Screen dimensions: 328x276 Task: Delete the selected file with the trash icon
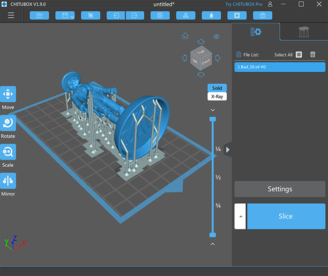[x=313, y=54]
